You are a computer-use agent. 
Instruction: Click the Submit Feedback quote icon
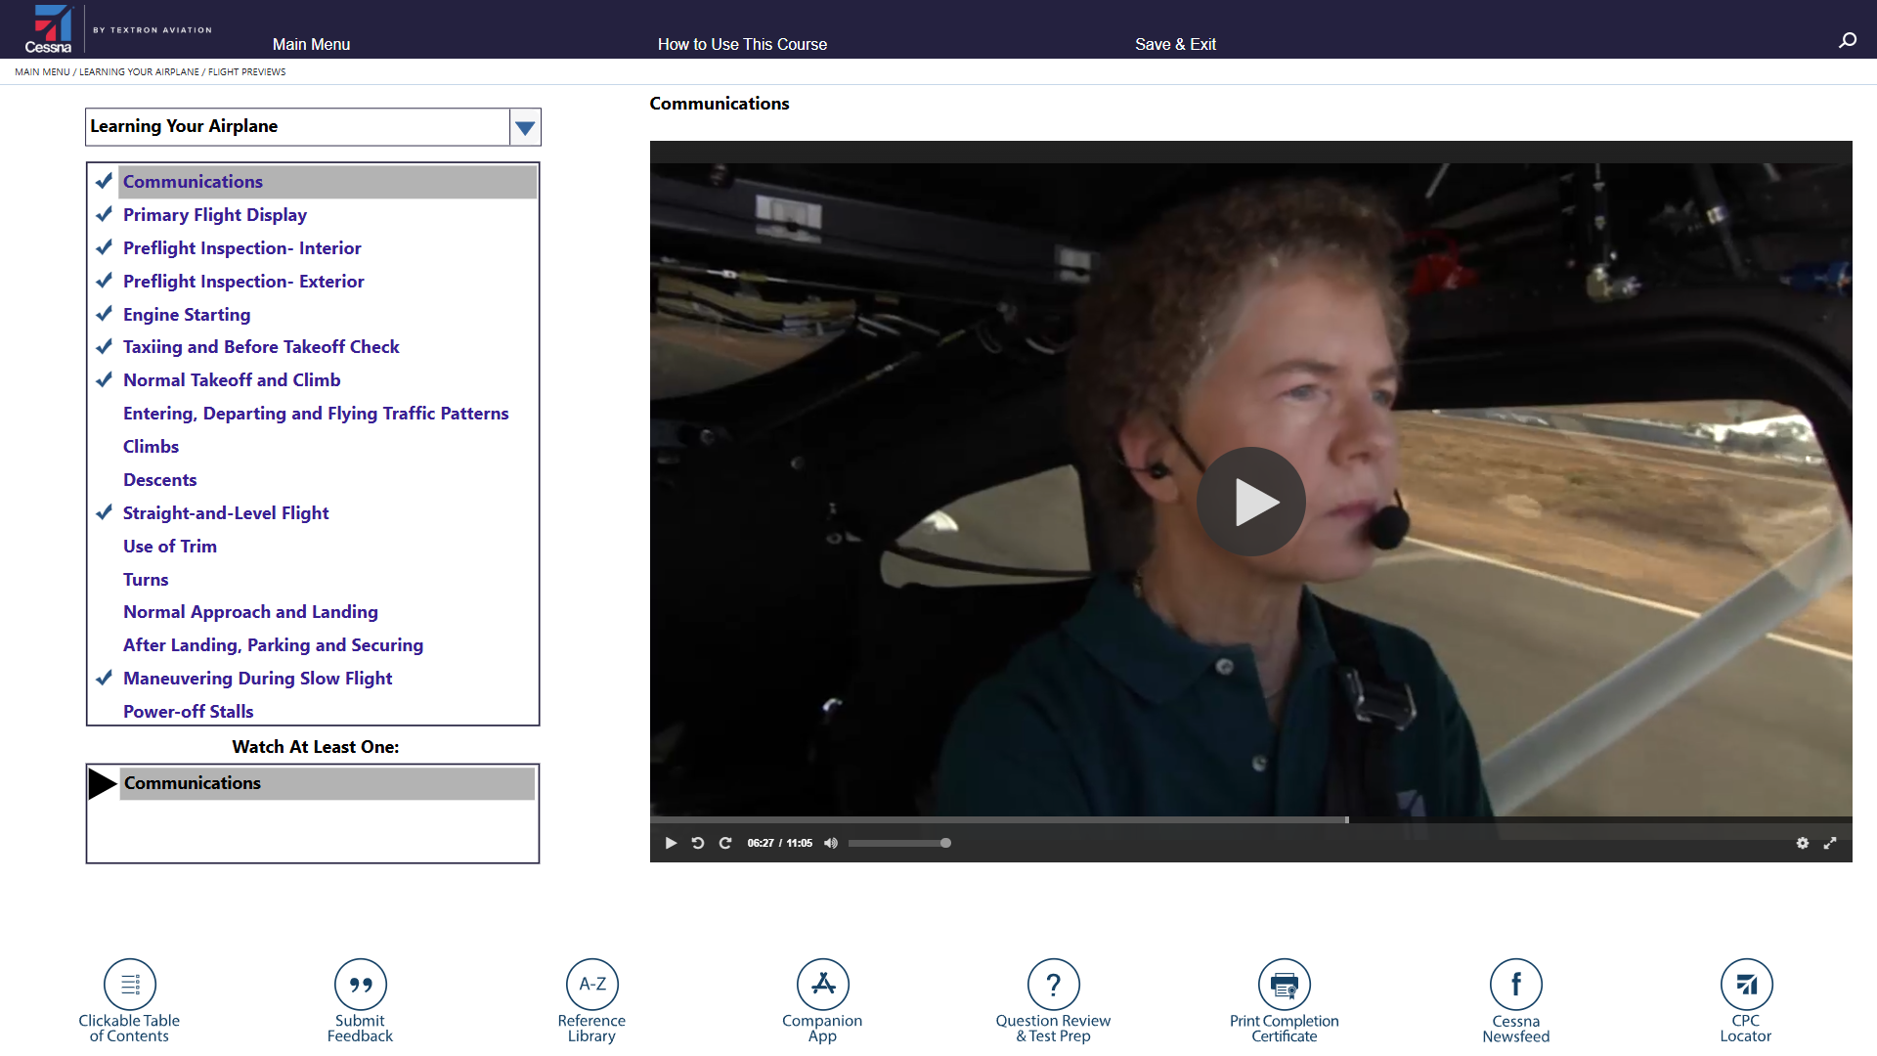361,984
